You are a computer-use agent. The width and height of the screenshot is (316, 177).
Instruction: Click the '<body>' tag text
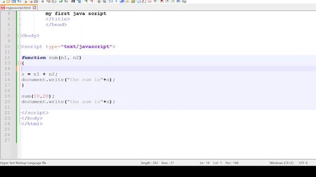(x=31, y=36)
